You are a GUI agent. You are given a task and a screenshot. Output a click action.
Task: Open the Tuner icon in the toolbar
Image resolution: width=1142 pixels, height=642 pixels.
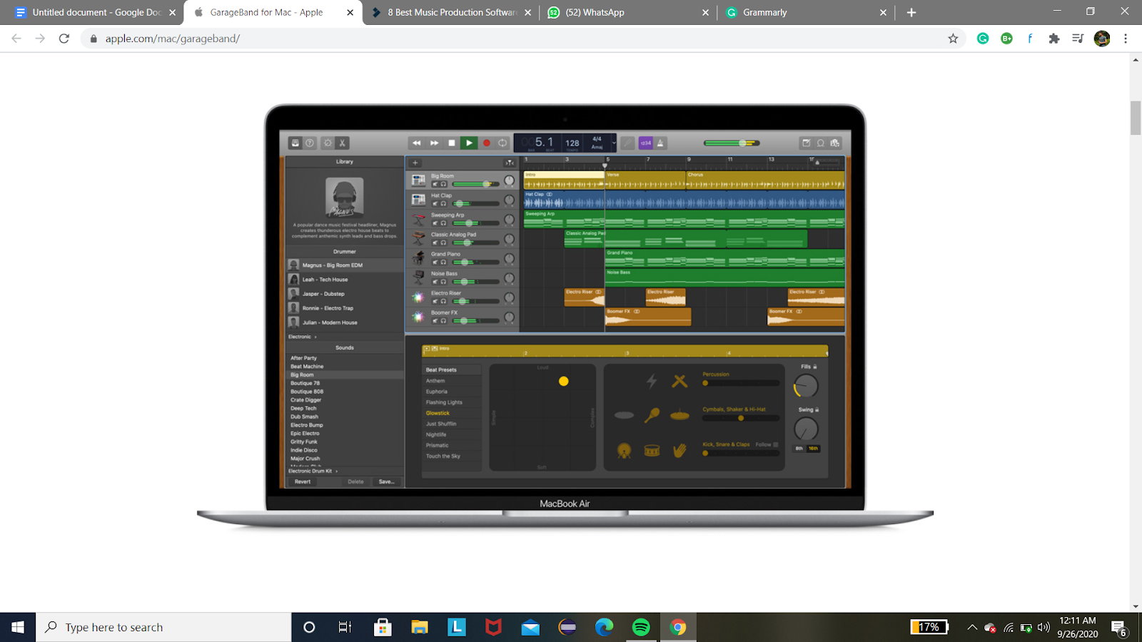click(627, 143)
